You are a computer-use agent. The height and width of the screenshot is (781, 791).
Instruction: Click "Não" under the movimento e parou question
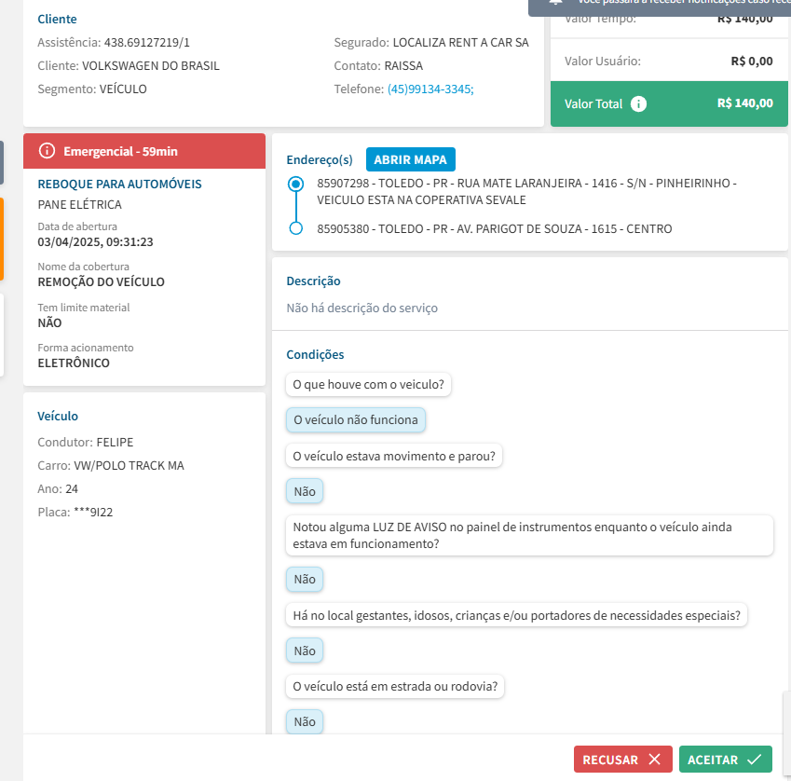coord(305,491)
